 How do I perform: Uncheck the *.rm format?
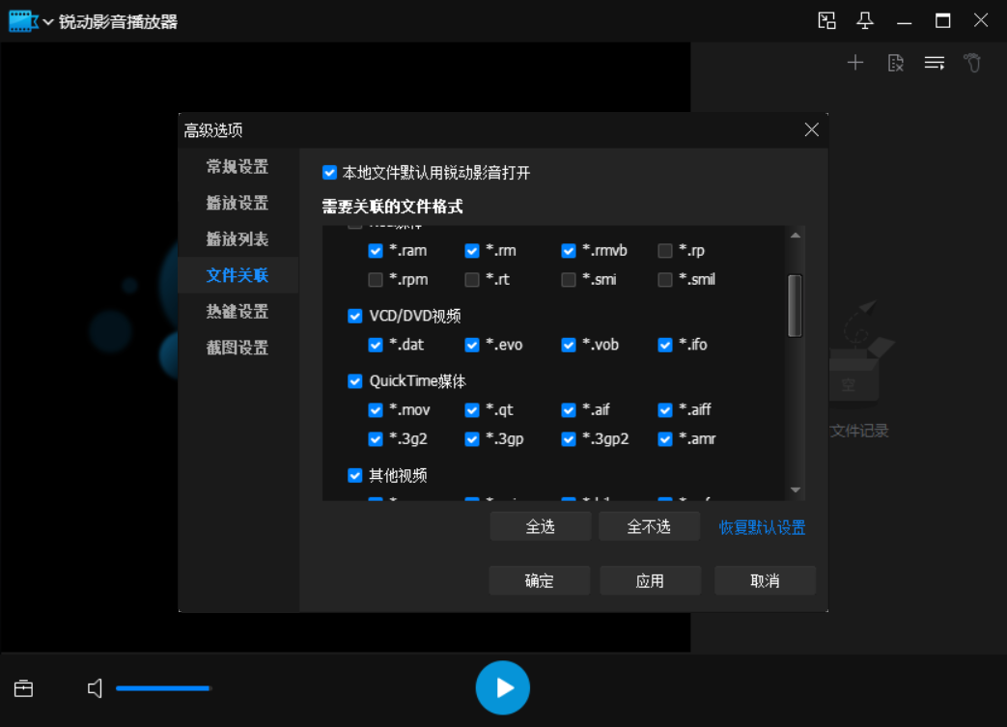[472, 250]
